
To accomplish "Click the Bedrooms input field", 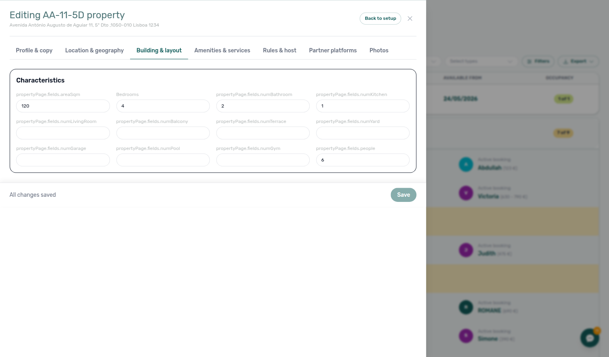I will pyautogui.click(x=163, y=106).
